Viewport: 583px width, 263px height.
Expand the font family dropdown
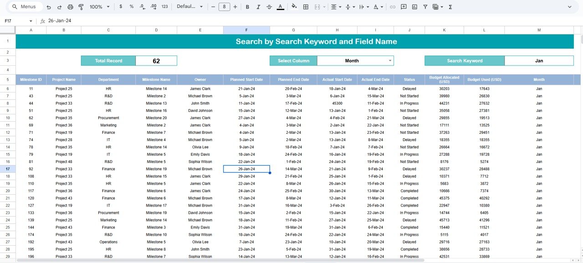pyautogui.click(x=189, y=7)
